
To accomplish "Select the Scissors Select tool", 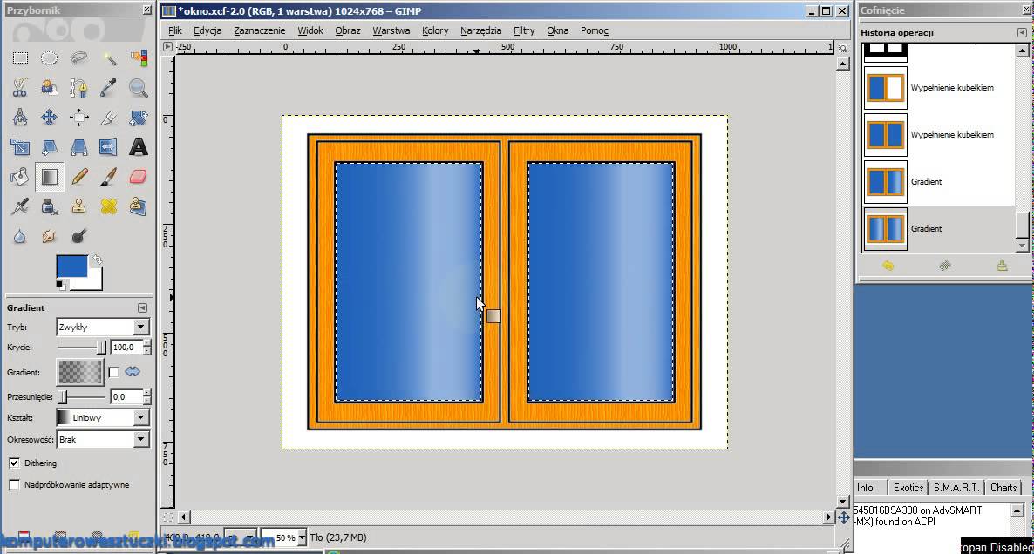I will (x=20, y=88).
